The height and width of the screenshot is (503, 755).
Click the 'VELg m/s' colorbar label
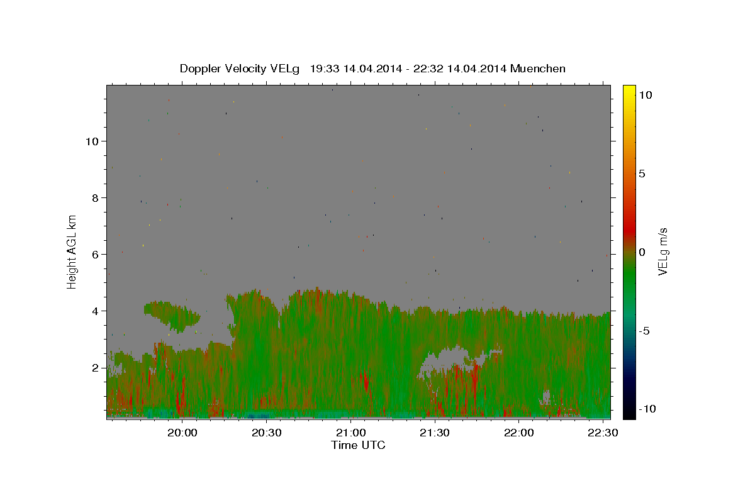(663, 251)
